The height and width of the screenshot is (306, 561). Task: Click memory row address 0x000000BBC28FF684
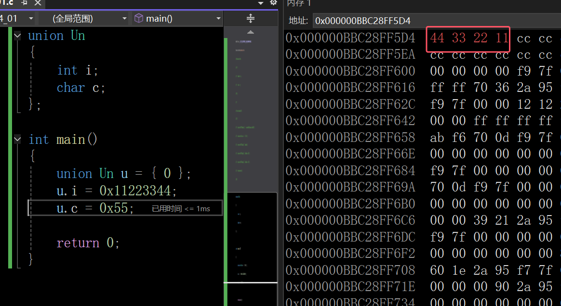click(350, 171)
